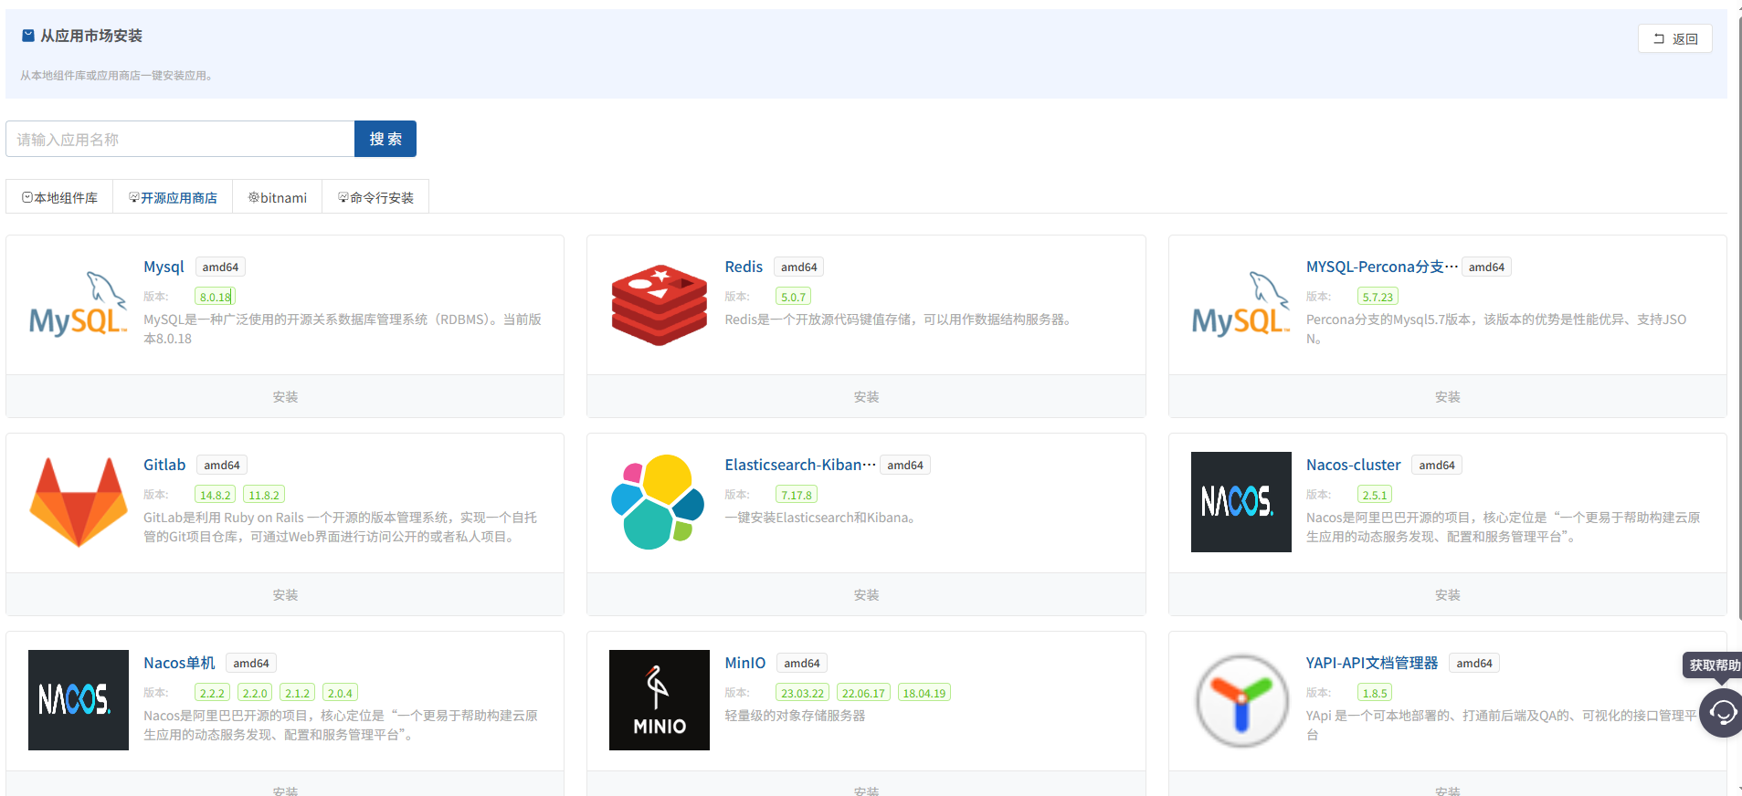Select Nacos单机 version 2.2.2 tag
The width and height of the screenshot is (1742, 796).
click(x=212, y=693)
